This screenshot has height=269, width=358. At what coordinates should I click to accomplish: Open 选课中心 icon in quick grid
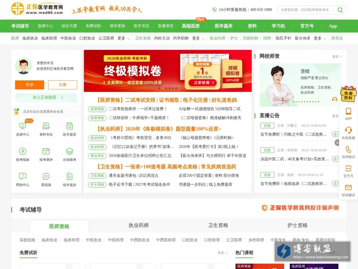[23, 126]
